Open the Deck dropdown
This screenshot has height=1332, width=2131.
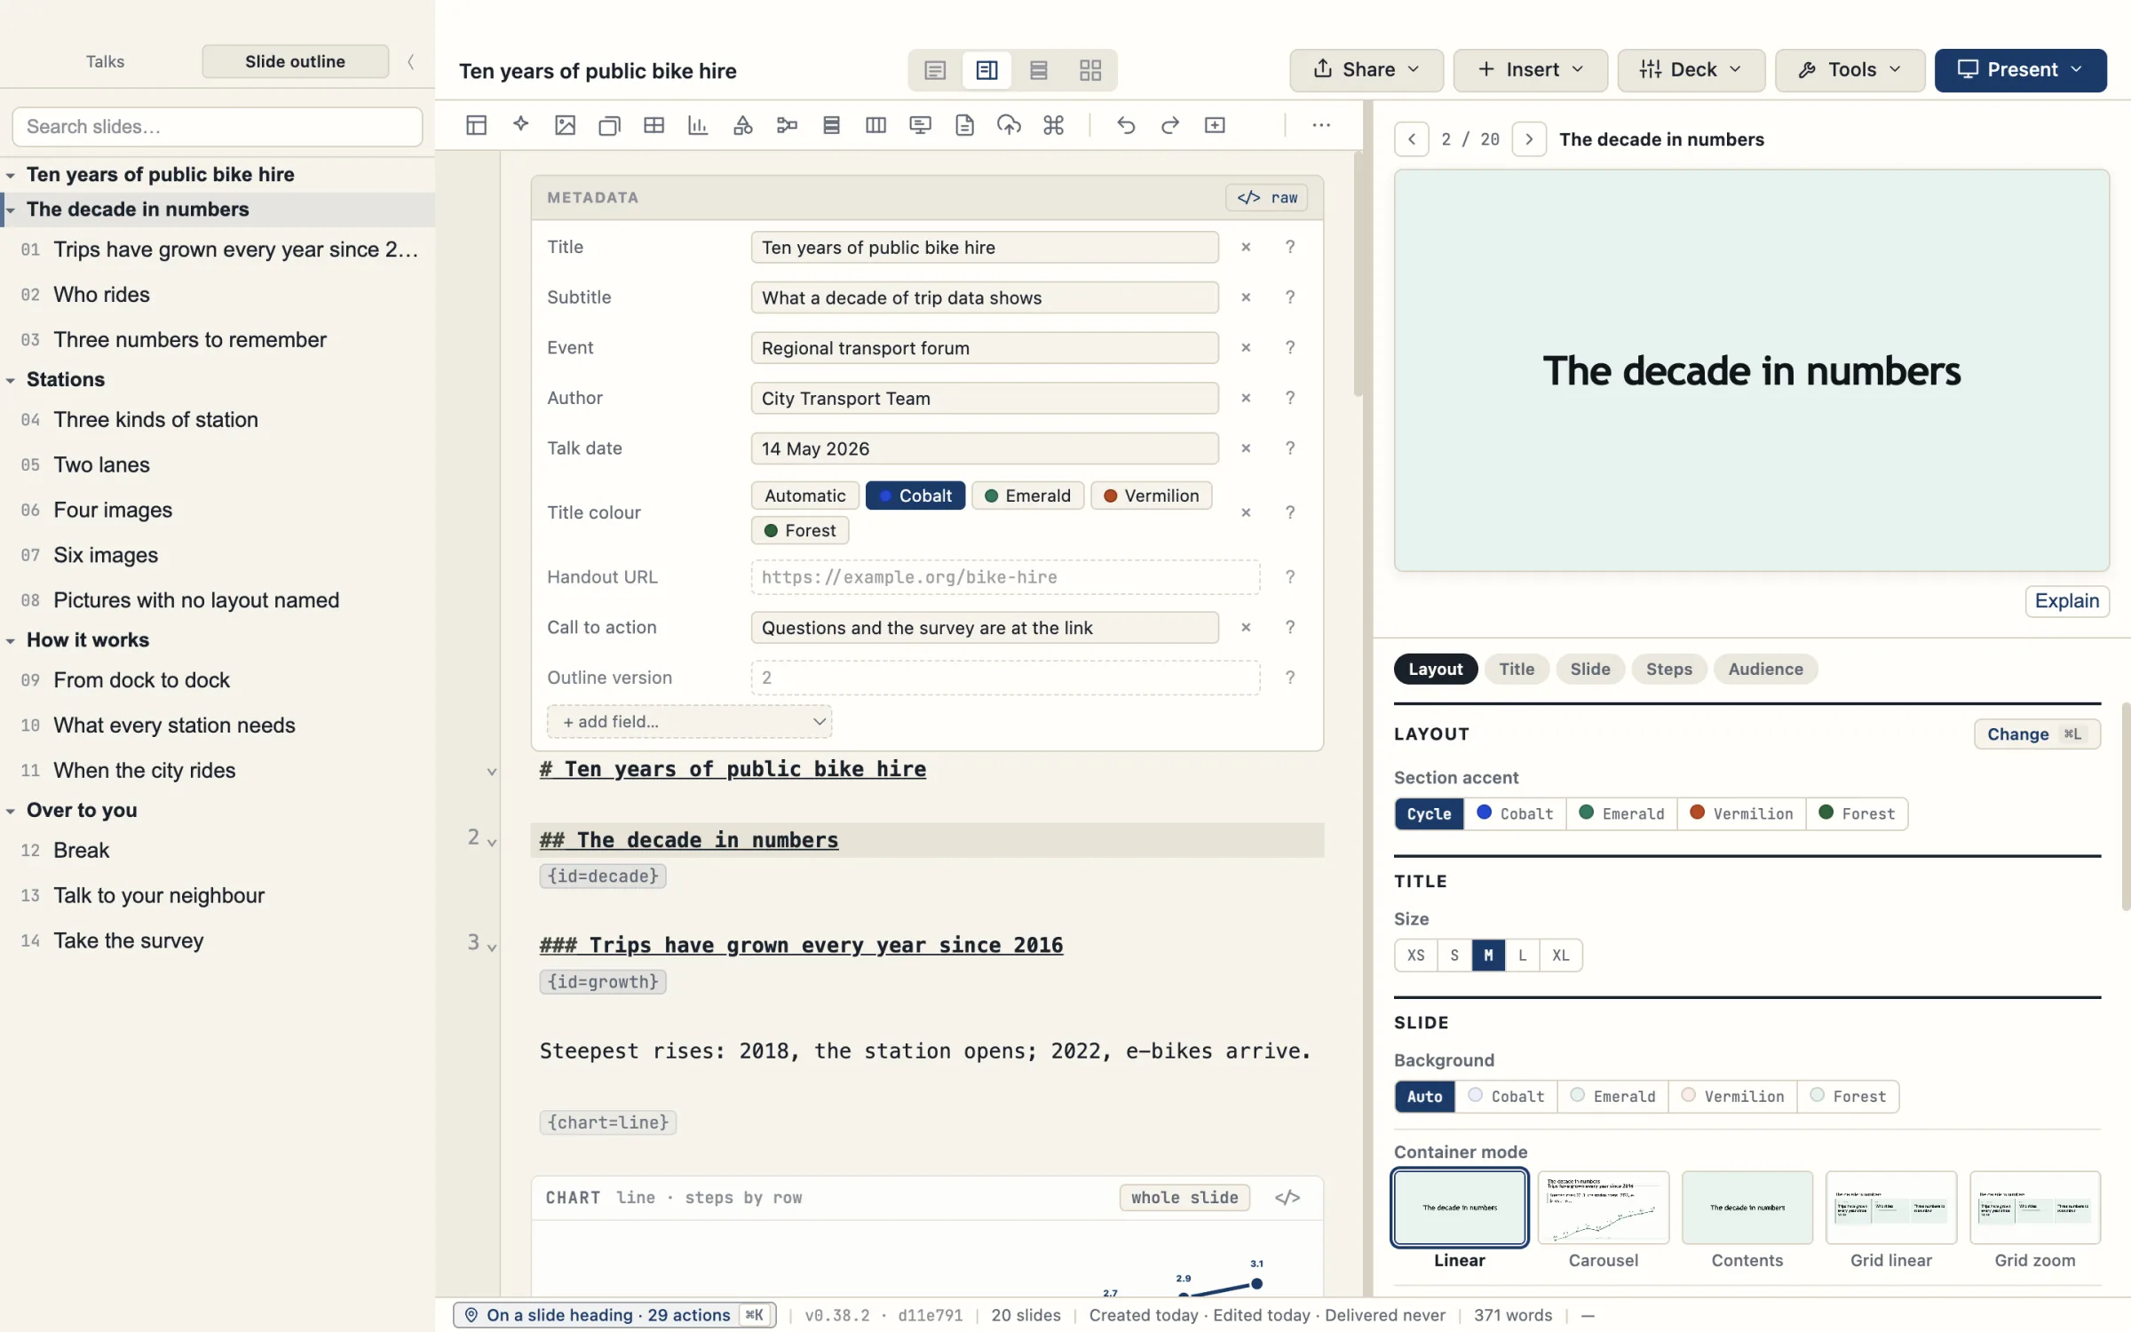coord(1690,70)
